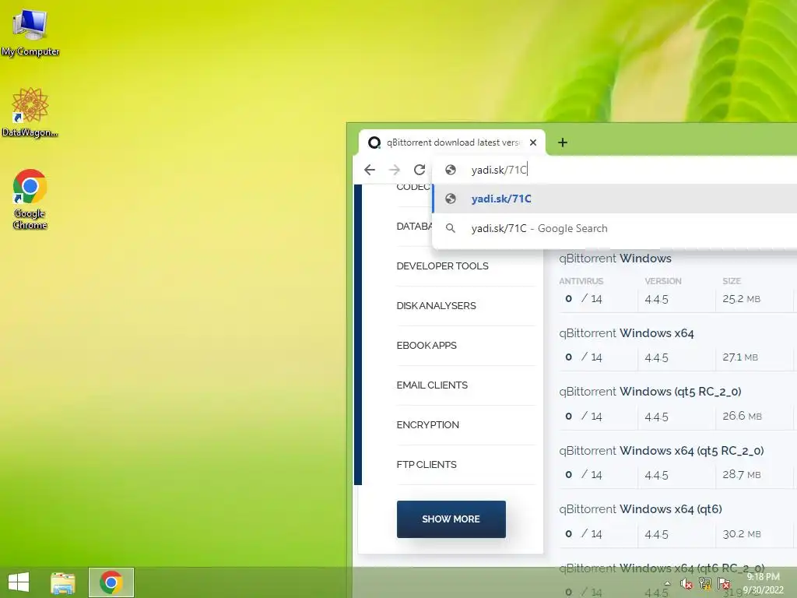Open qBittorrent Windows x64 (qt5 RC_2_0) link

tap(662, 451)
